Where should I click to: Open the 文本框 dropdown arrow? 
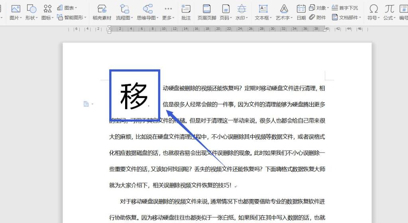(271, 18)
